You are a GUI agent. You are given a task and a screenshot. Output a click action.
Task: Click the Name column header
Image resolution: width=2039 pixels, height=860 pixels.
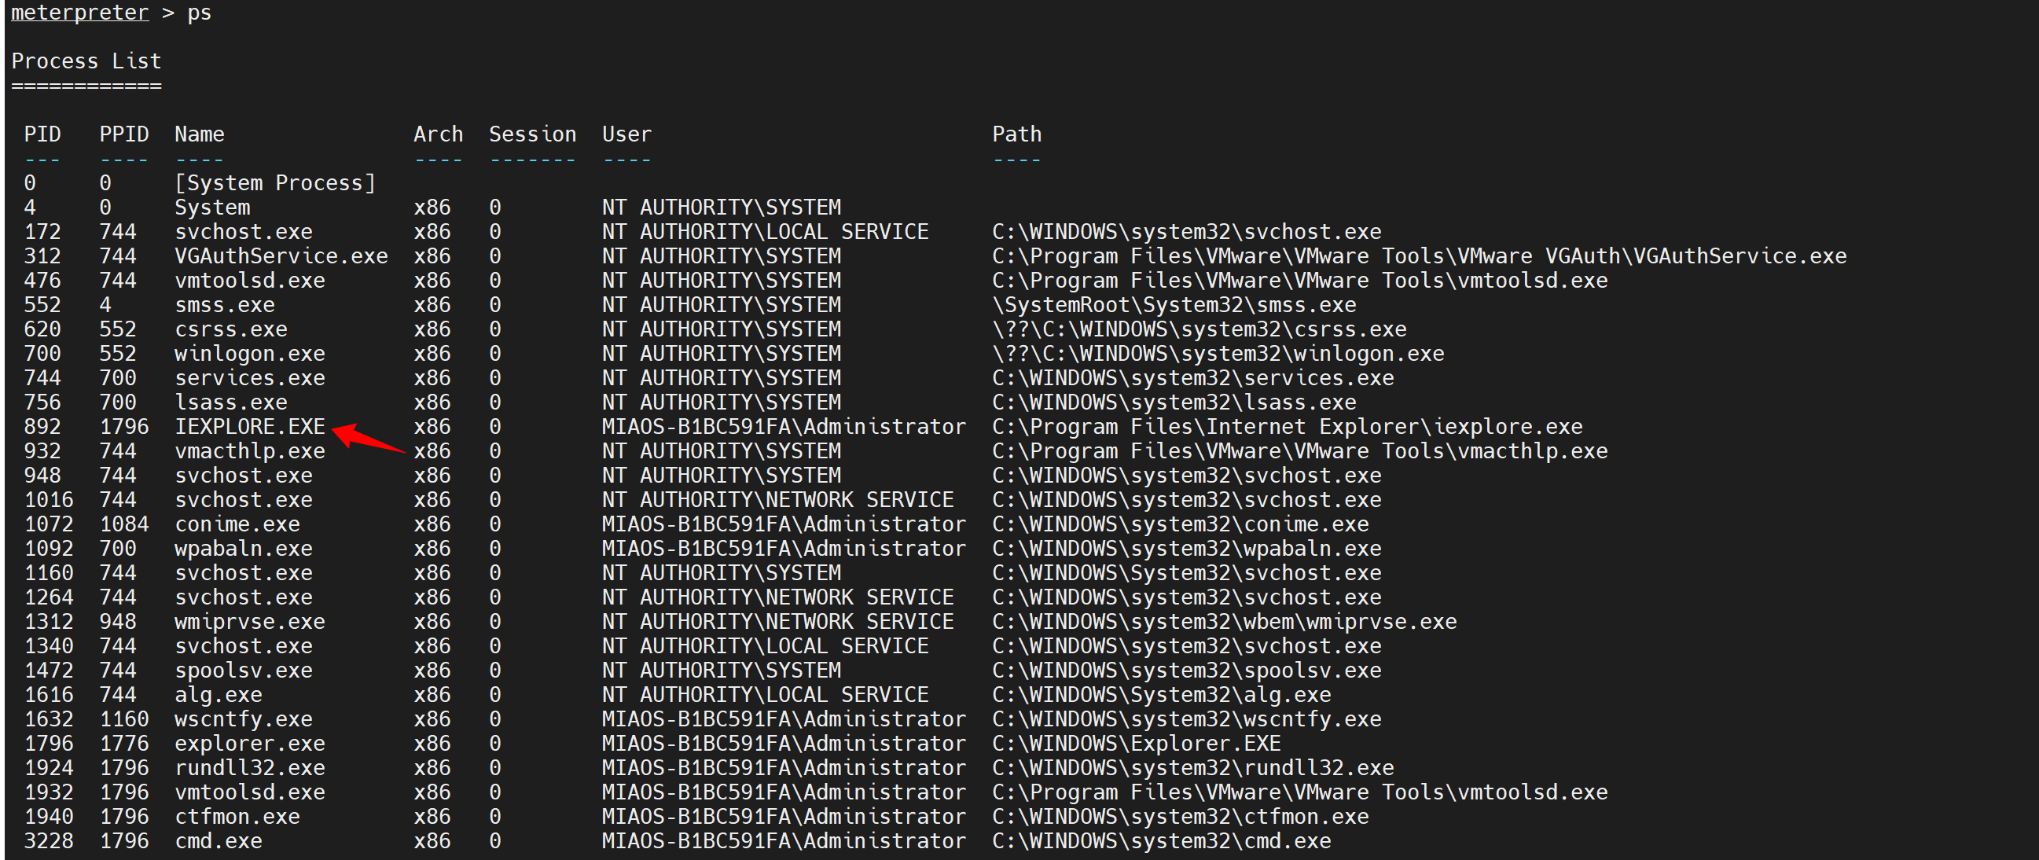[x=199, y=134]
